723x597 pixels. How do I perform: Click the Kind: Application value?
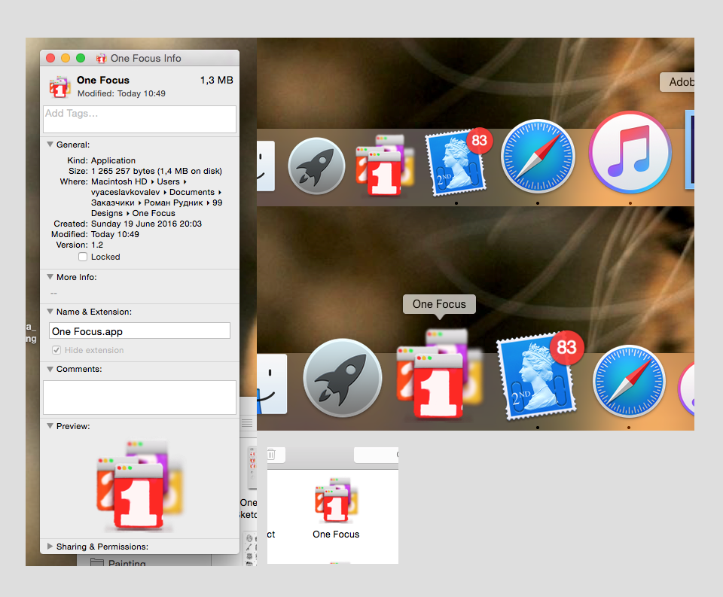[113, 160]
